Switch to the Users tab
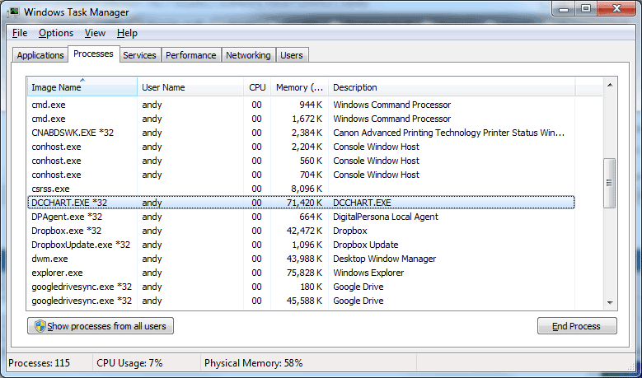The width and height of the screenshot is (642, 378). 292,55
